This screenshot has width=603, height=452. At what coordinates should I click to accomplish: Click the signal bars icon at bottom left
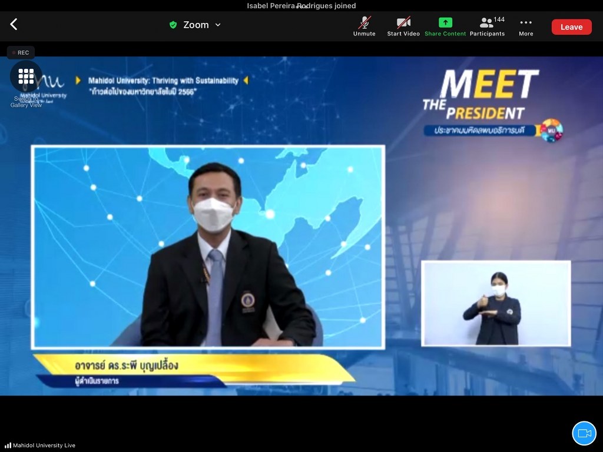(8, 446)
